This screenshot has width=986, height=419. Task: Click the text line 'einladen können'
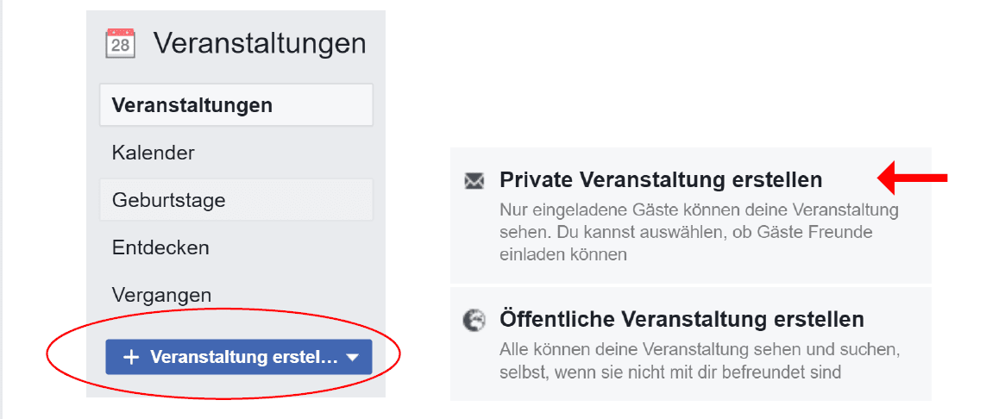pos(562,254)
